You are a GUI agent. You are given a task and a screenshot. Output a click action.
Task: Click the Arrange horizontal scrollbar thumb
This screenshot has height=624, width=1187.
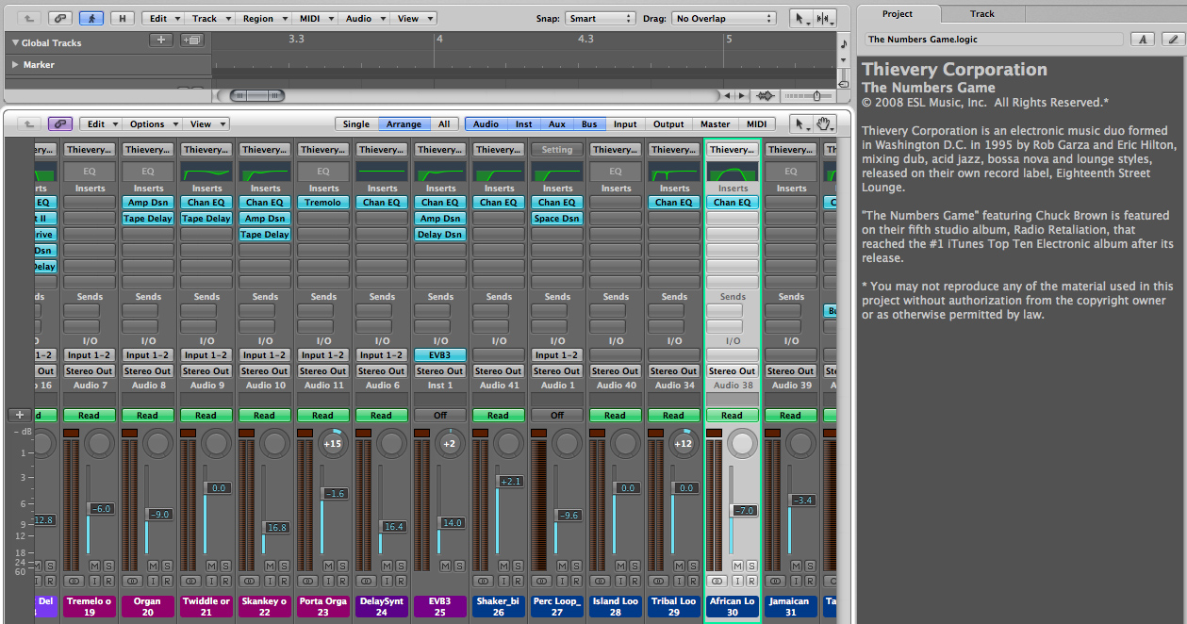click(257, 96)
